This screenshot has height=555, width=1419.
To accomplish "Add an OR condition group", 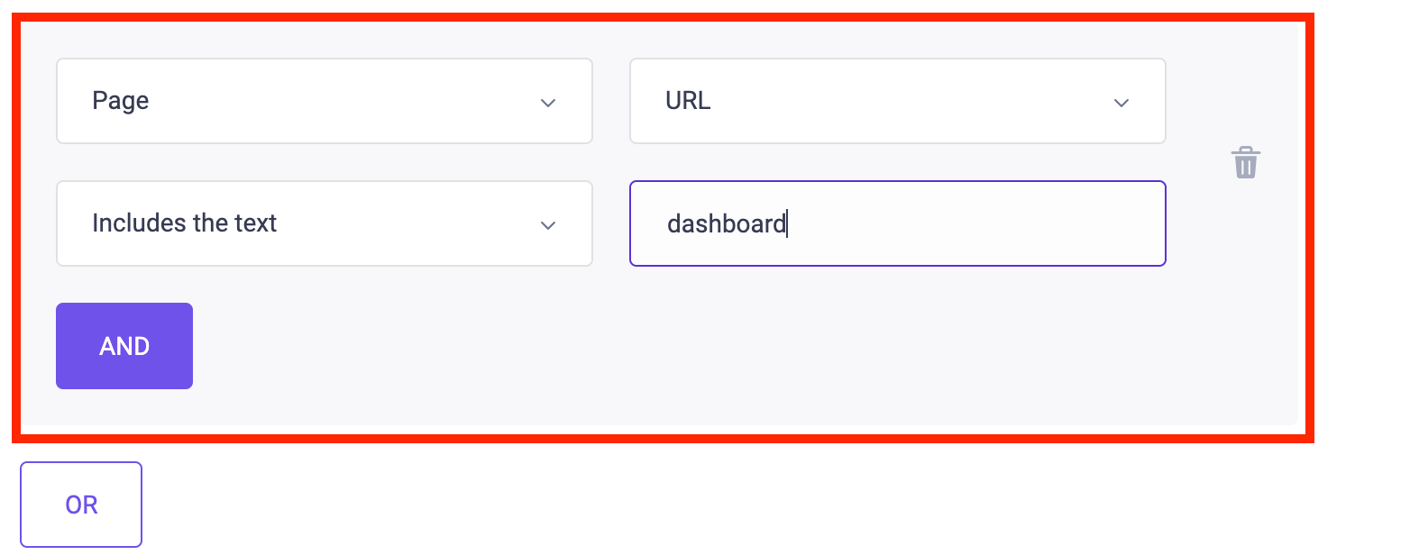I will (81, 505).
